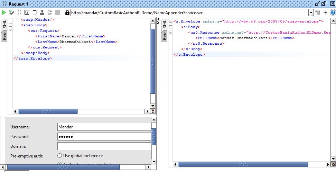Click the plus icon in the top-right toolbar

[325, 13]
